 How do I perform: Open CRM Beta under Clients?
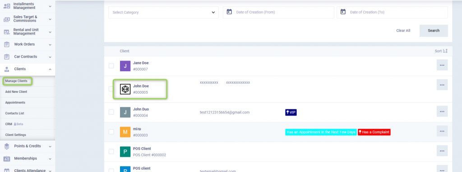pyautogui.click(x=14, y=124)
